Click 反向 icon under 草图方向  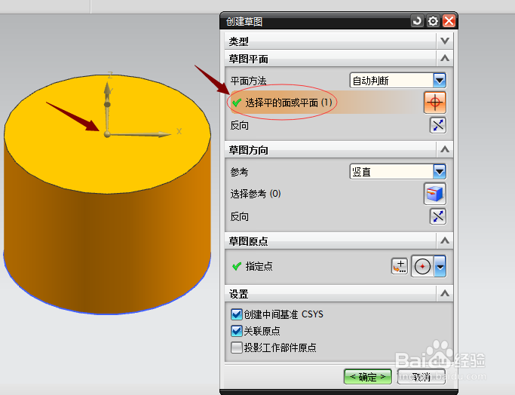point(438,216)
